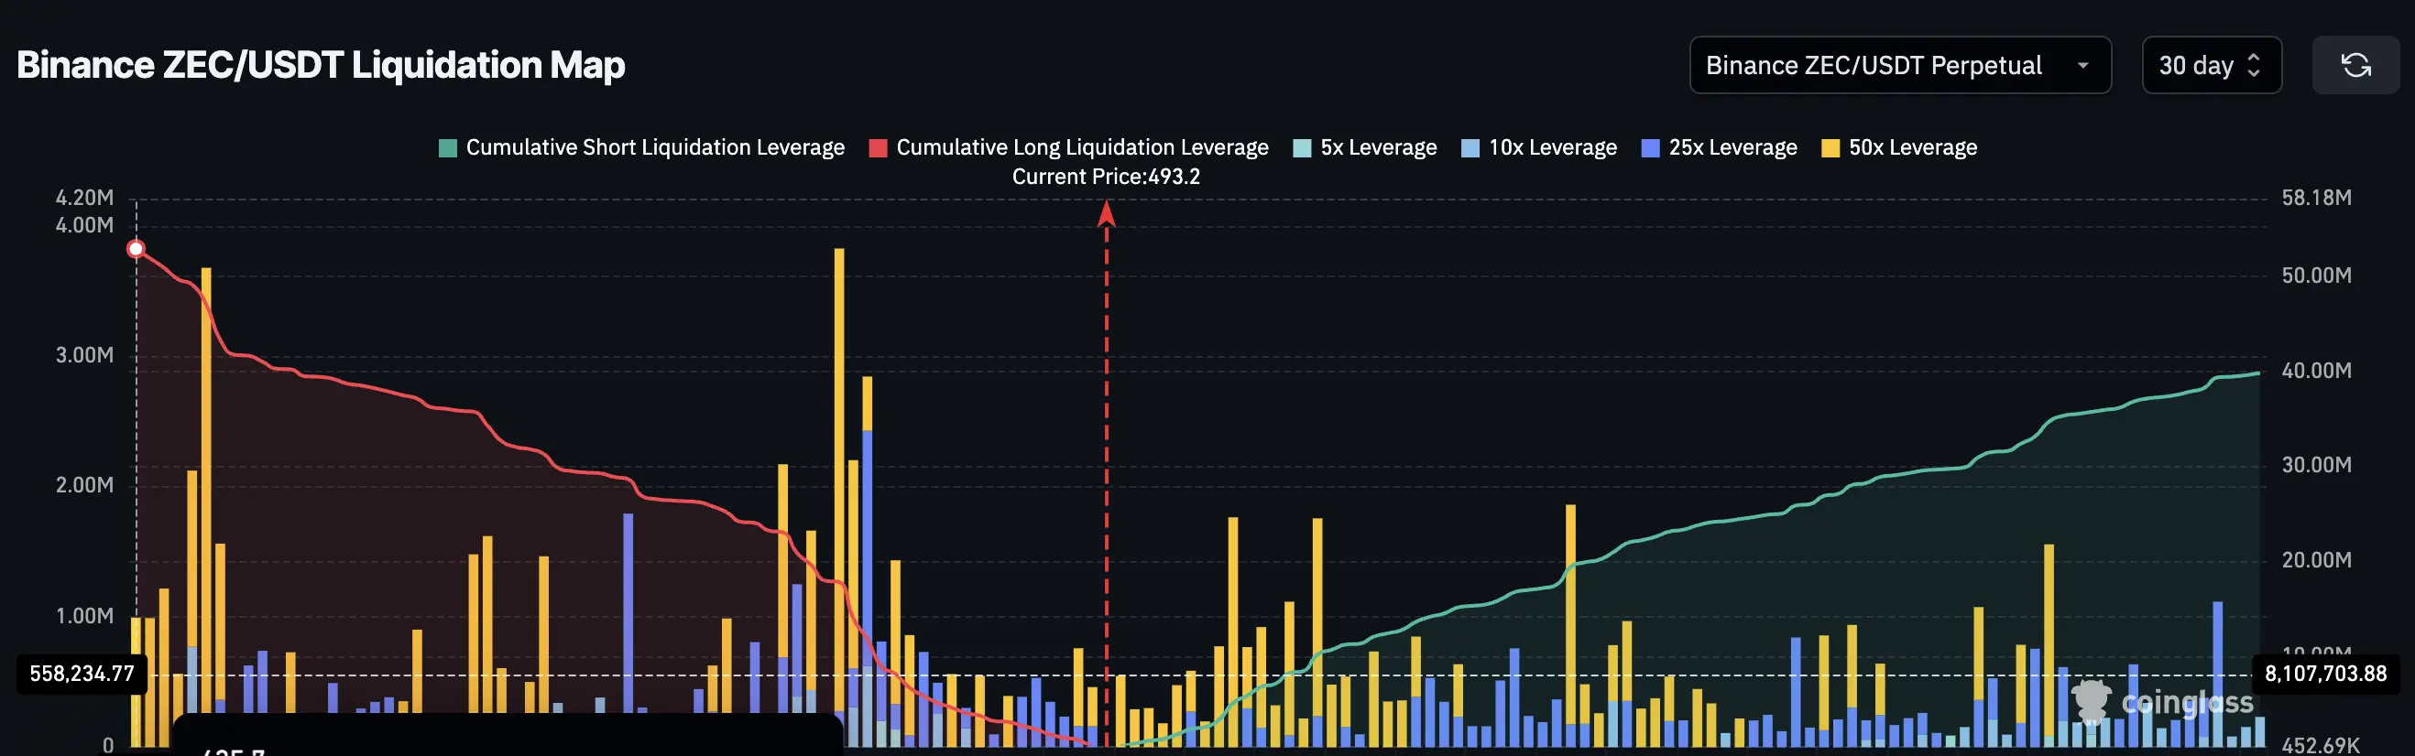
Task: Open the 30 day range selector
Action: (2212, 65)
